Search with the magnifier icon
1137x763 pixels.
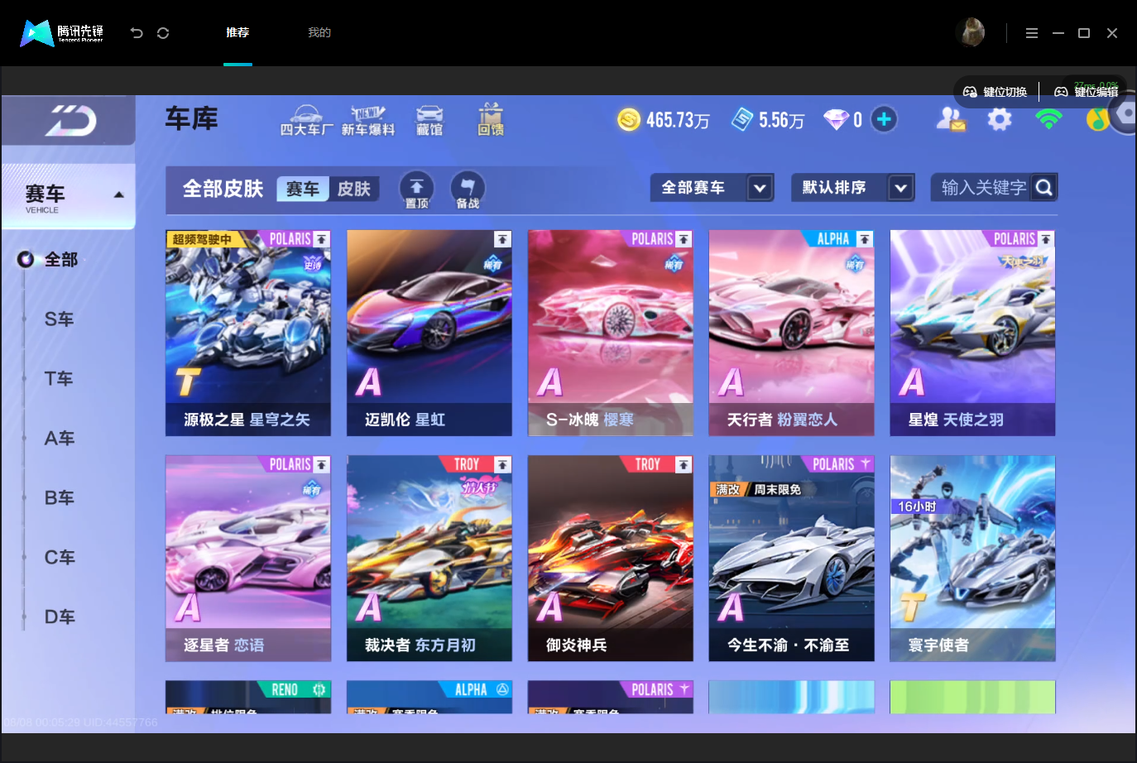1044,188
